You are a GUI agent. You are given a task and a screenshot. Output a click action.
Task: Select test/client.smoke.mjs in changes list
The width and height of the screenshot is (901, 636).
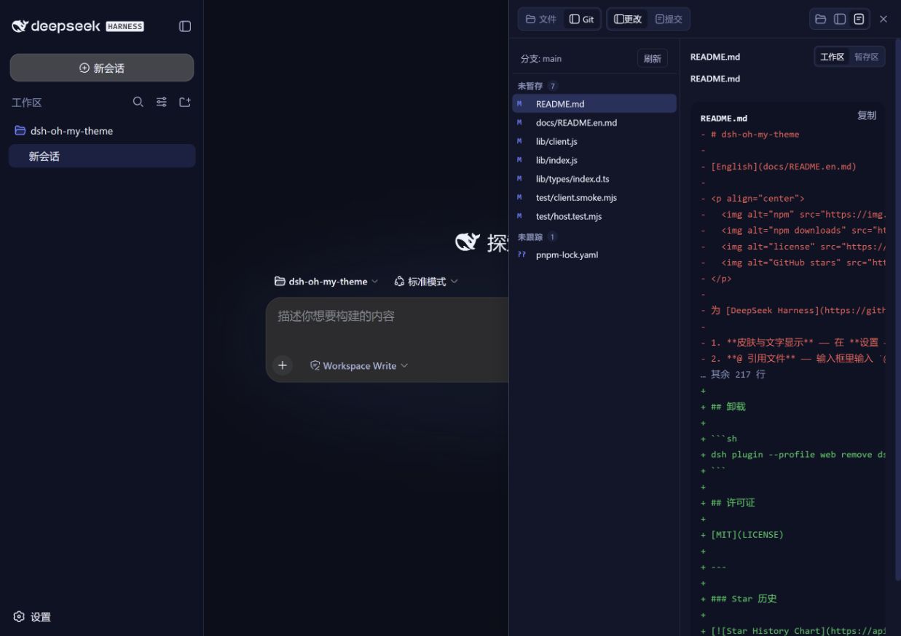click(594, 197)
